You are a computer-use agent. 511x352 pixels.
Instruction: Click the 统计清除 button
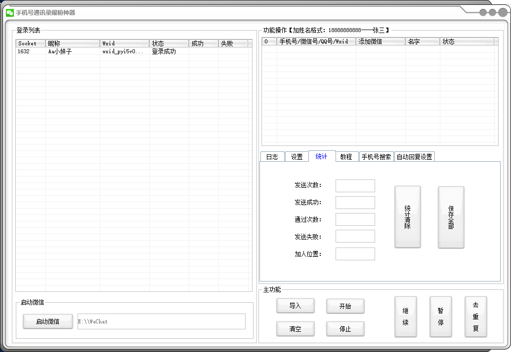pyautogui.click(x=407, y=217)
